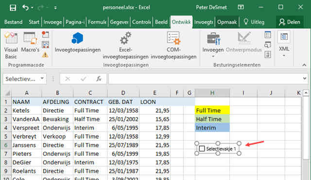Open Ribbon Display Options icon
The height and width of the screenshot is (180, 311).
241,7
